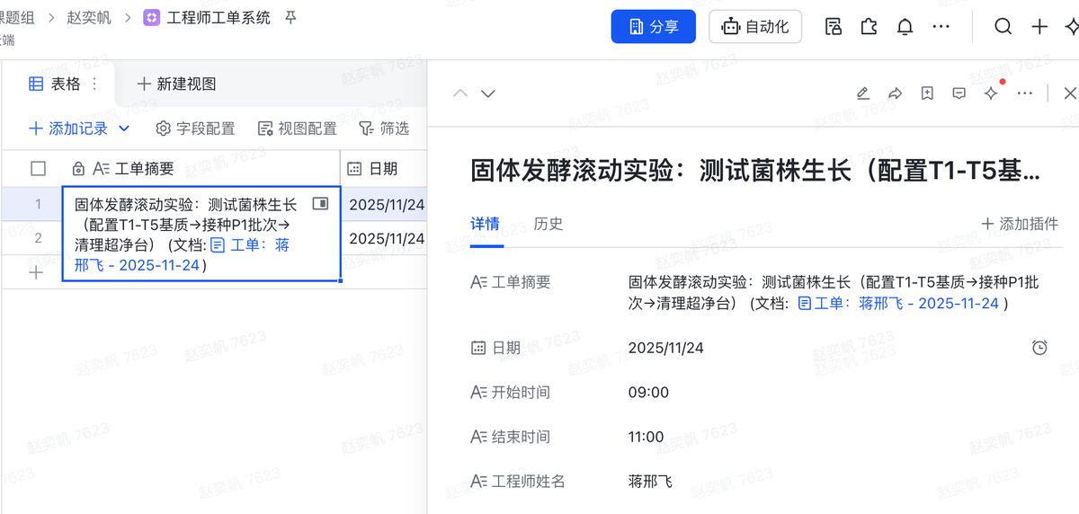The height and width of the screenshot is (514, 1079).
Task: Click the calendar icon in the 日期 column header
Action: point(354,168)
